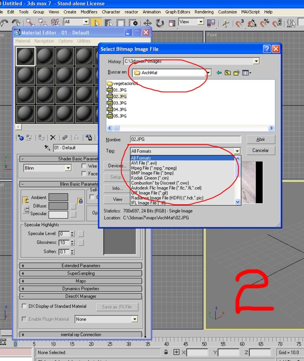This screenshot has width=304, height=361.
Task: Click the Abrir button
Action: [x=261, y=139]
